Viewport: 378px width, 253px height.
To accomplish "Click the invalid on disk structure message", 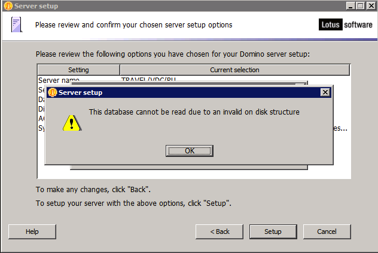I will (x=194, y=112).
